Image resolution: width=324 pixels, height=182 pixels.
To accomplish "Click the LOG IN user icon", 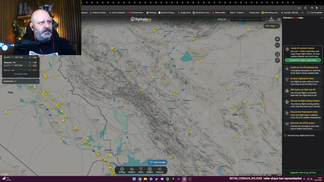I will point(271,19).
